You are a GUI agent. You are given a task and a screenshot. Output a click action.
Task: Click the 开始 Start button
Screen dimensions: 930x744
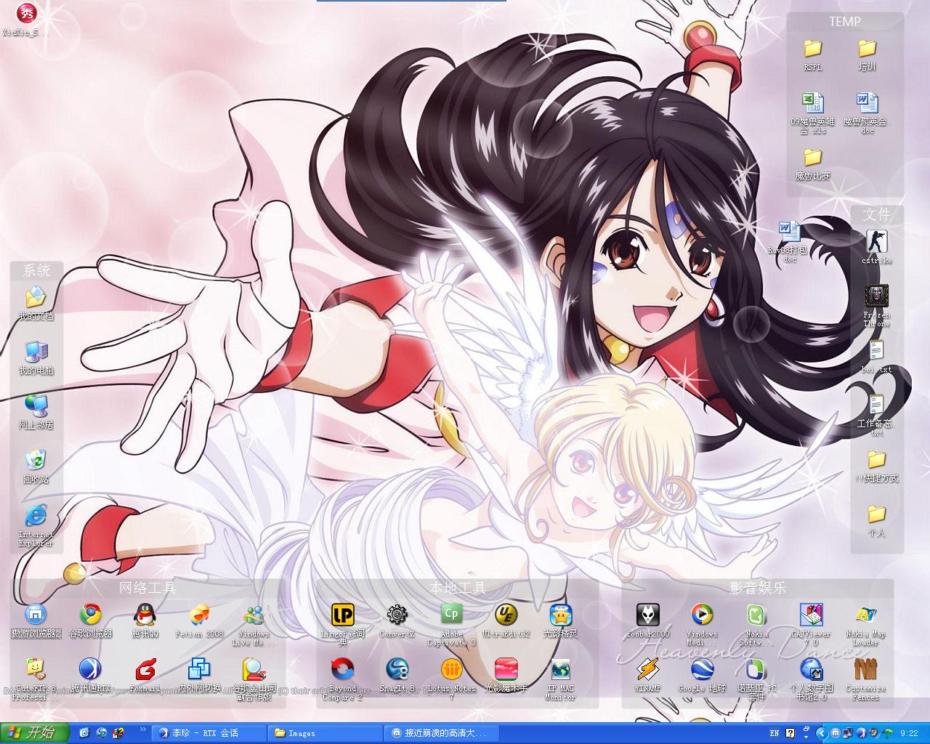35,733
